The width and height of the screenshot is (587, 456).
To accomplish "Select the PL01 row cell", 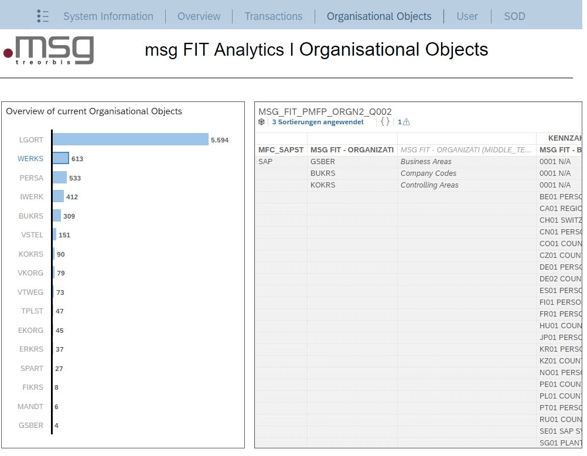I will 561,396.
